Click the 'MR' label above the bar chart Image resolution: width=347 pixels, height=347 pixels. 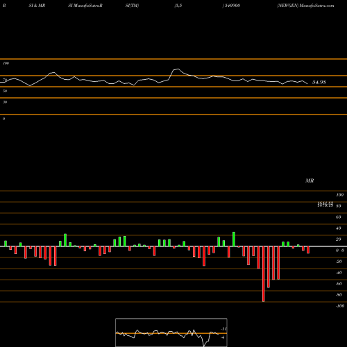[310, 180]
